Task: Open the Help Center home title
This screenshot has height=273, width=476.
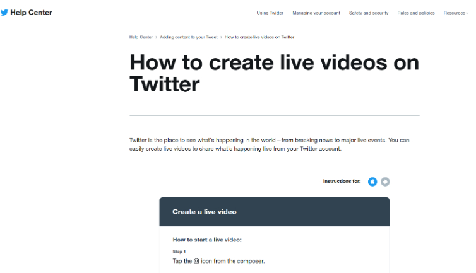Action: click(32, 13)
